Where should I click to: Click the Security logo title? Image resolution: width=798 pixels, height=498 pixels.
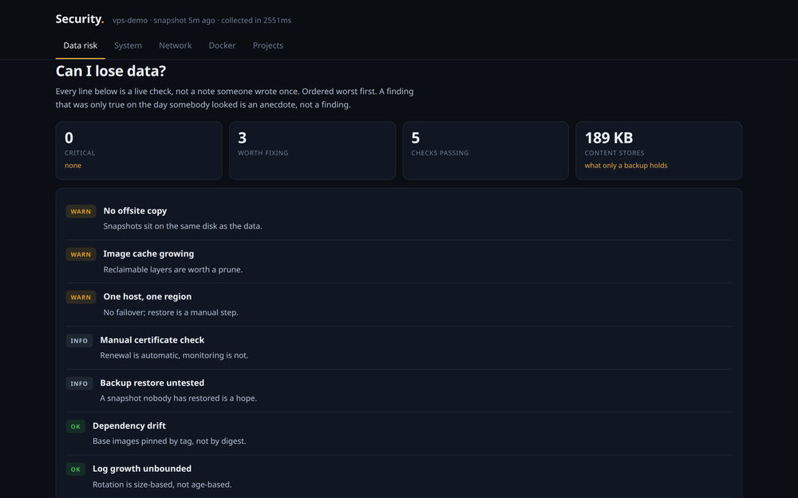point(79,19)
